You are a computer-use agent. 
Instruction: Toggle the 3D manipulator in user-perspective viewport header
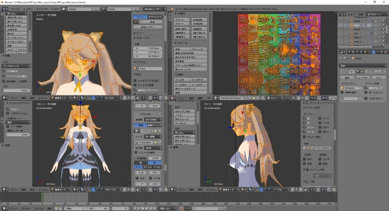point(89,98)
